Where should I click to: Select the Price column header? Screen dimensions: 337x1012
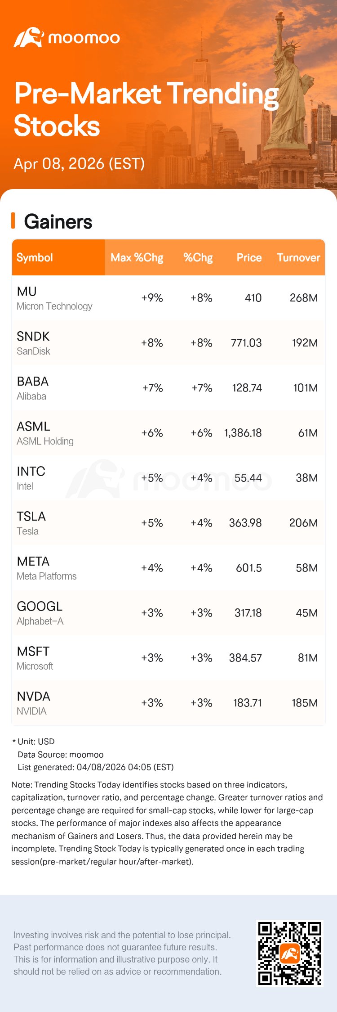coord(249,257)
